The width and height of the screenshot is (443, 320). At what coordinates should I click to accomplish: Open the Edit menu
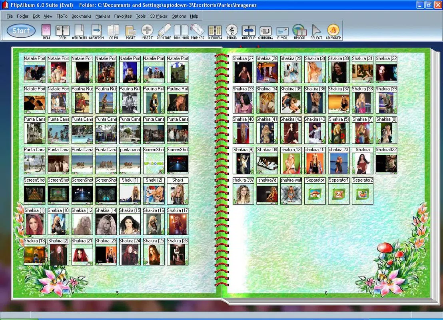36,16
